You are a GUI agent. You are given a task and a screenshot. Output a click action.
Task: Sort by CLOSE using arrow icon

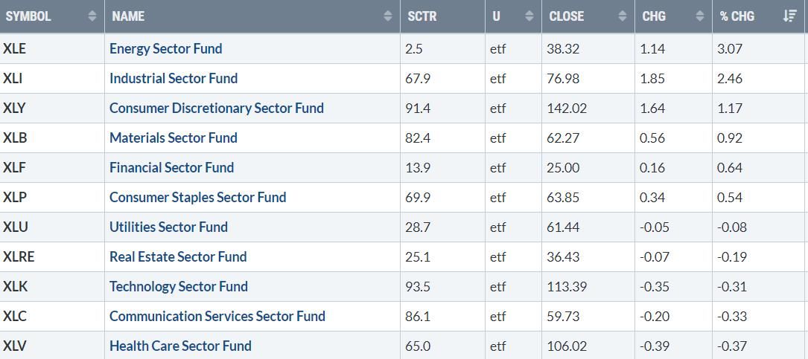623,16
